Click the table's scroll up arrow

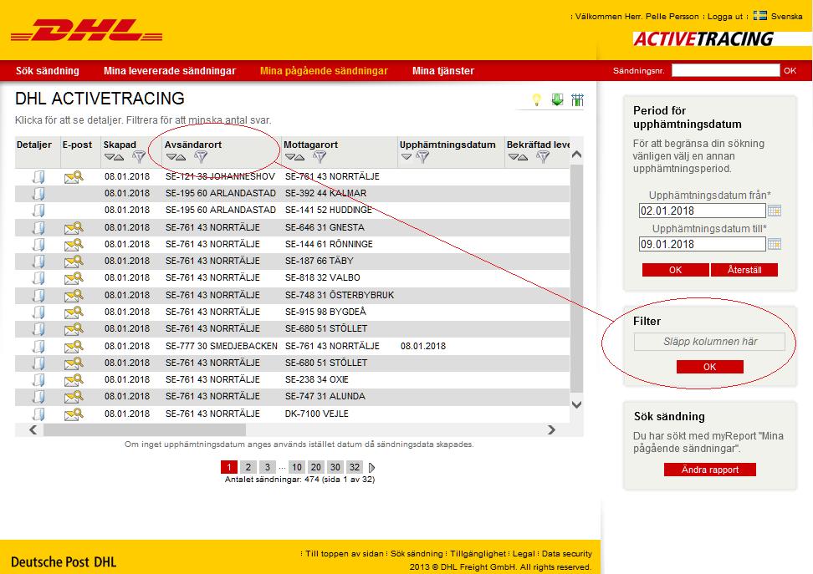tap(576, 155)
